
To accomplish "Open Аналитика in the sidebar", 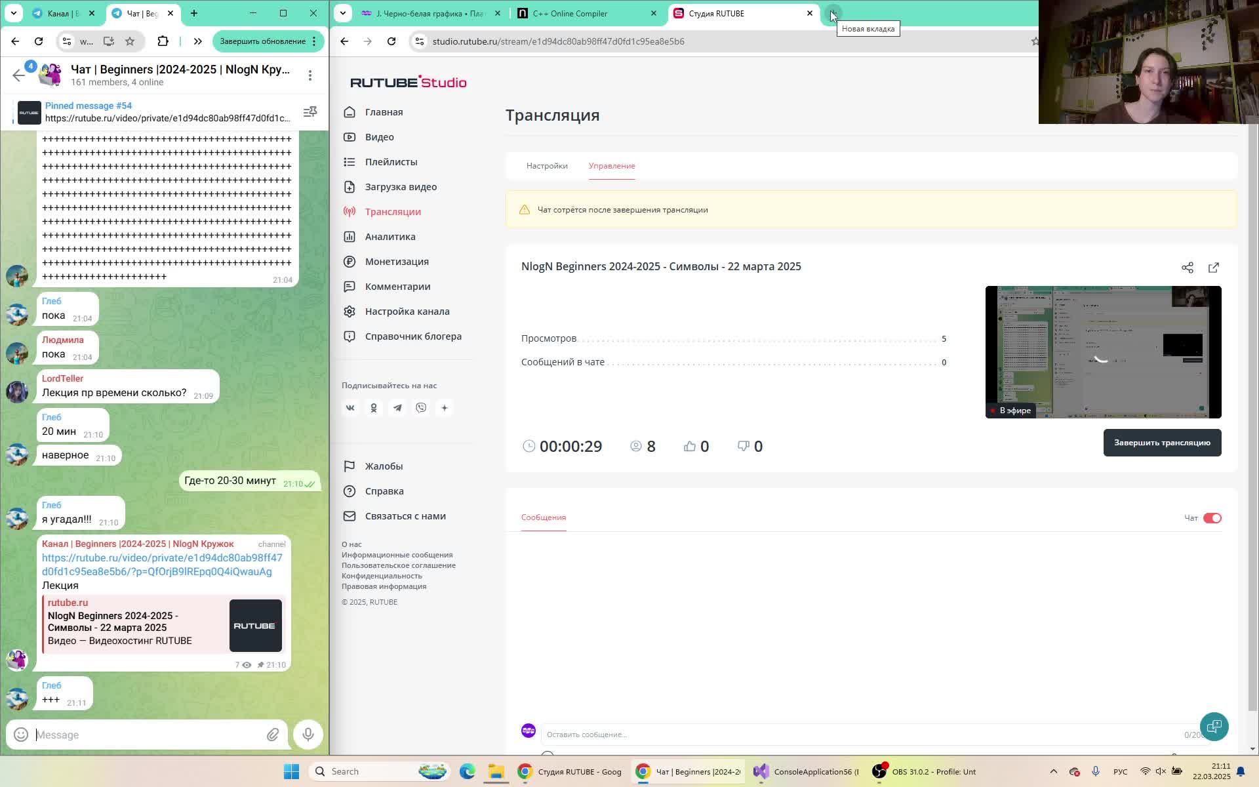I will tap(390, 237).
